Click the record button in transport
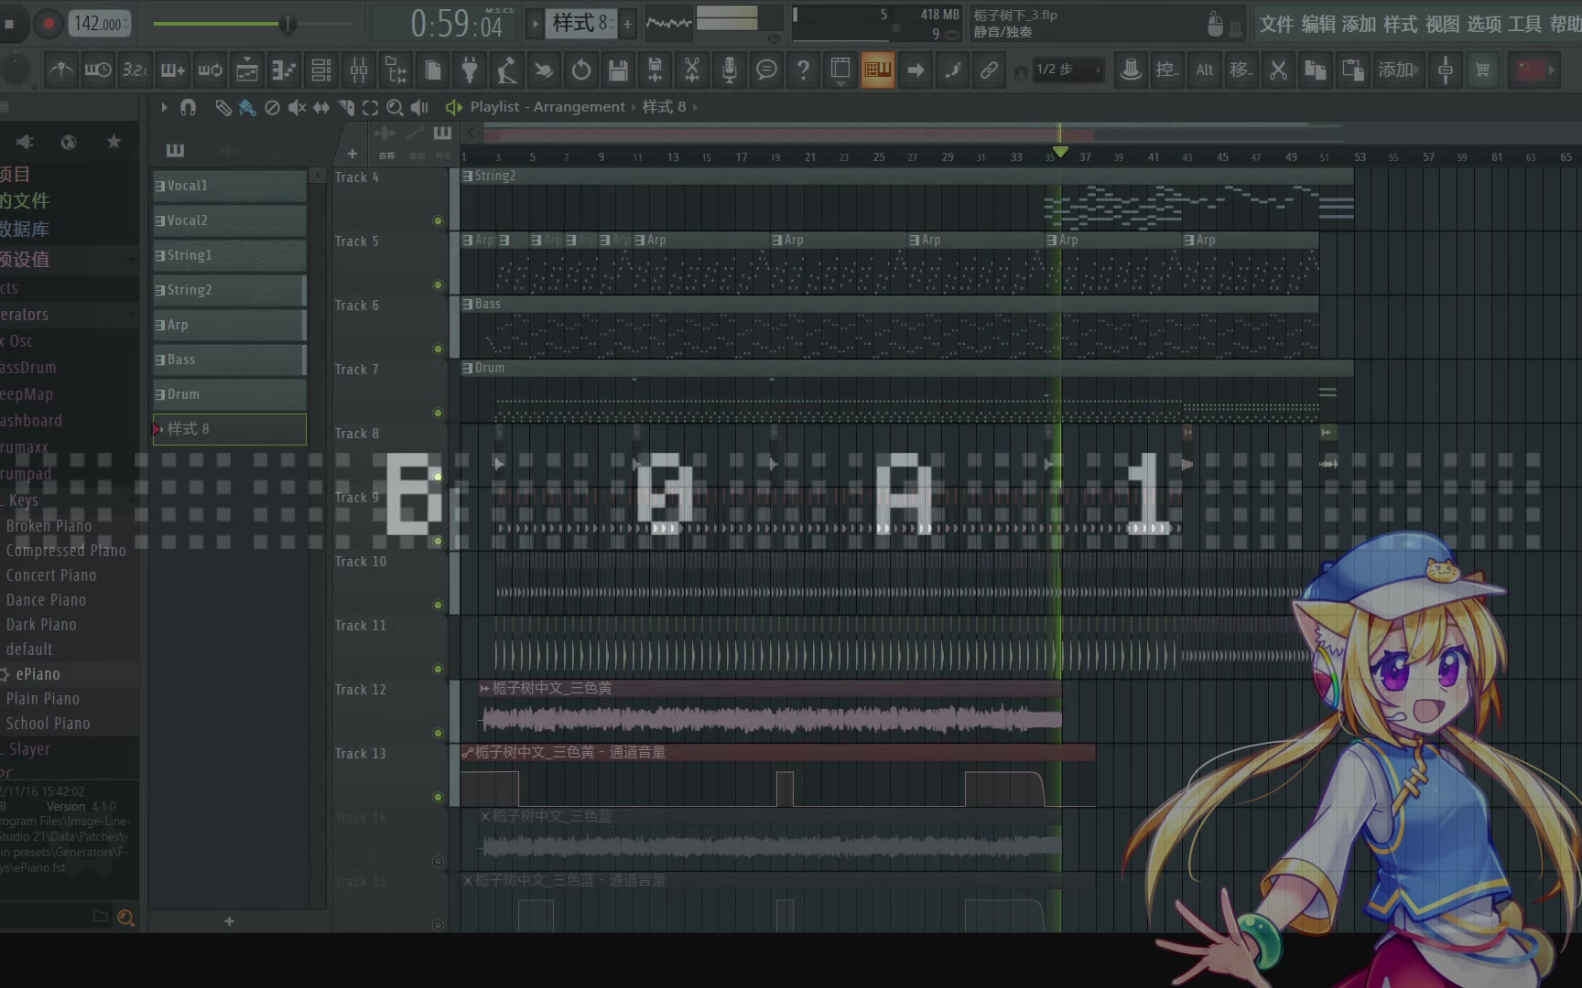This screenshot has width=1582, height=988. pos(49,24)
